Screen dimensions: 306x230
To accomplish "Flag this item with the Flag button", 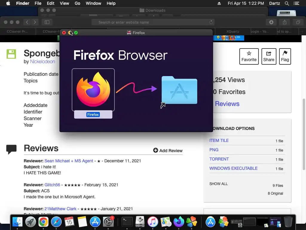I will pyautogui.click(x=285, y=56).
